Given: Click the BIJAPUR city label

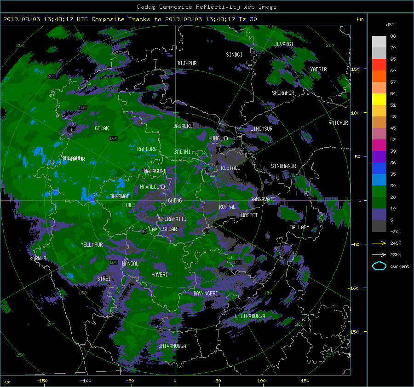Looking at the screenshot, I should [187, 64].
